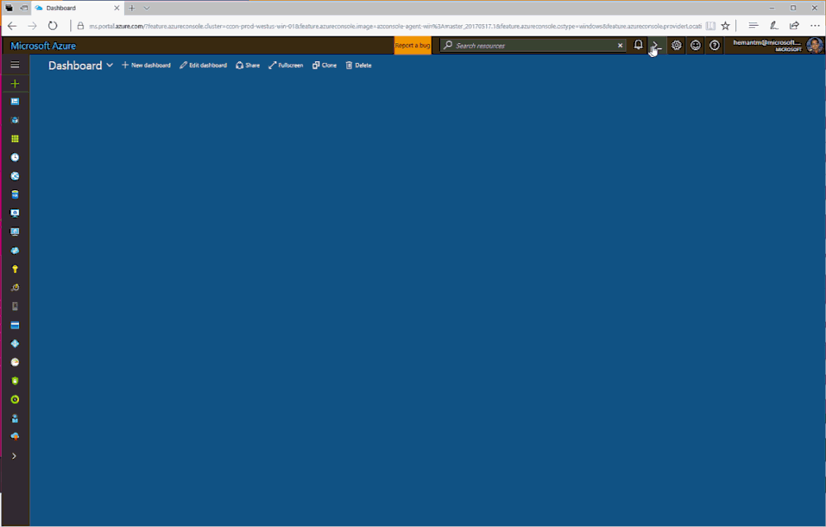Image resolution: width=826 pixels, height=527 pixels.
Task: View recent items via the clock icon
Action: (14, 157)
